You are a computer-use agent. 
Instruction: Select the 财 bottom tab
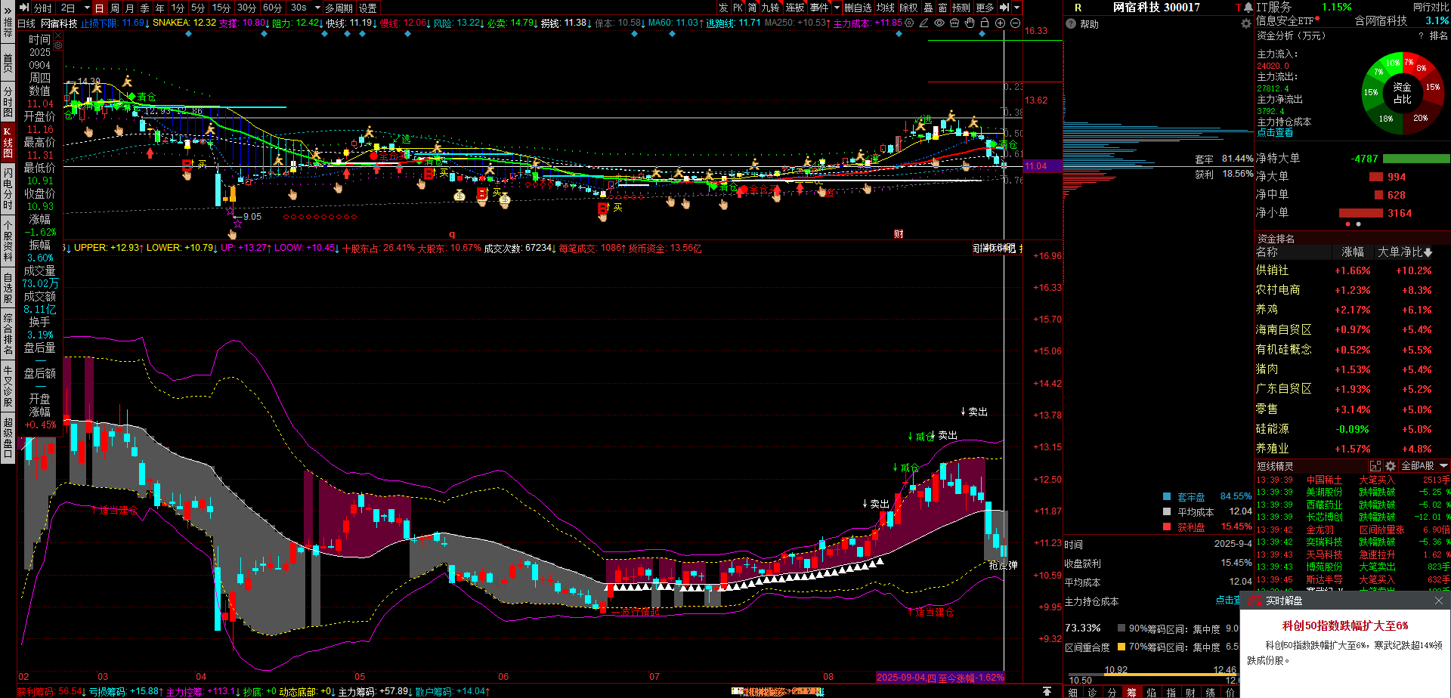point(1190,692)
